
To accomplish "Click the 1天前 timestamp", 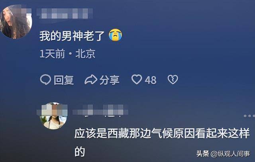I will (52, 54).
